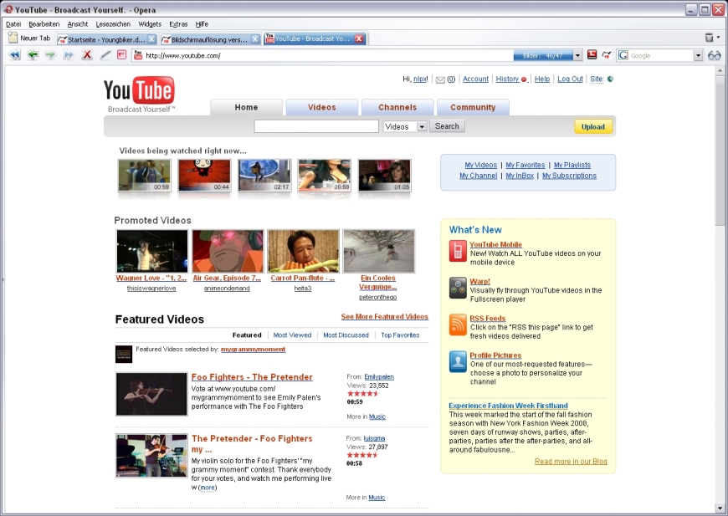
Task: Click the Fast Forward navigation icon
Action: click(x=69, y=55)
